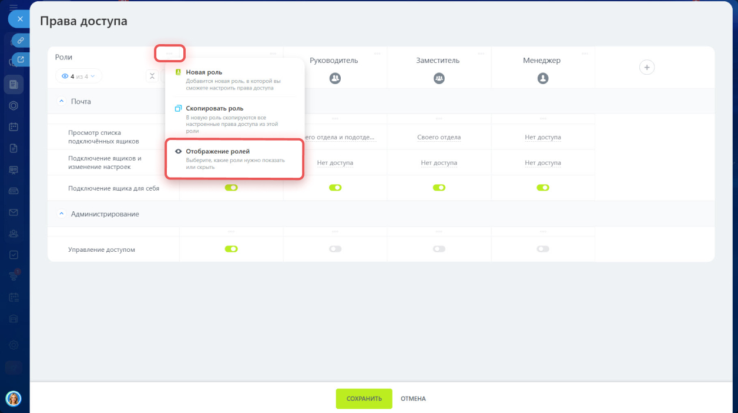This screenshot has height=413, width=738.
Task: Open the tasks checkmark icon in sidebar
Action: 14,255
